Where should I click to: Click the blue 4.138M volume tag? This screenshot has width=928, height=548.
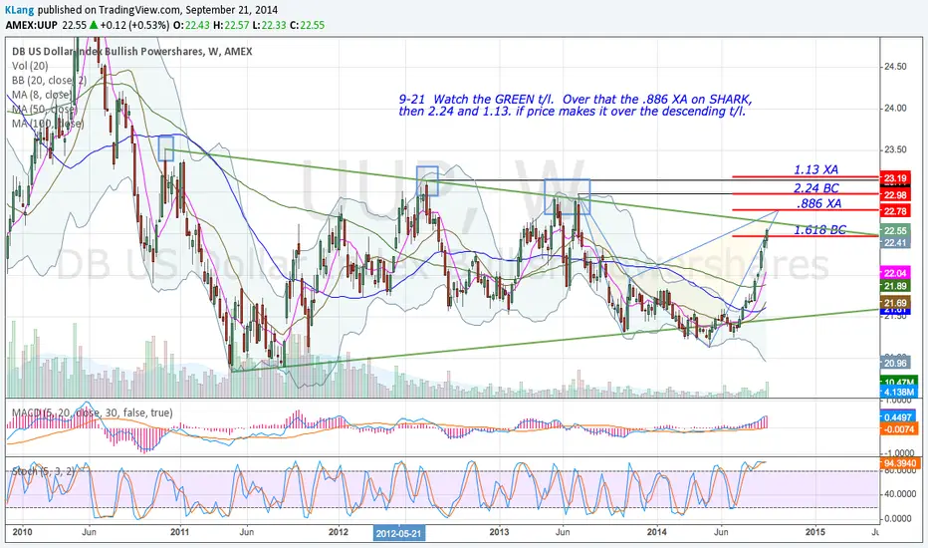[899, 393]
